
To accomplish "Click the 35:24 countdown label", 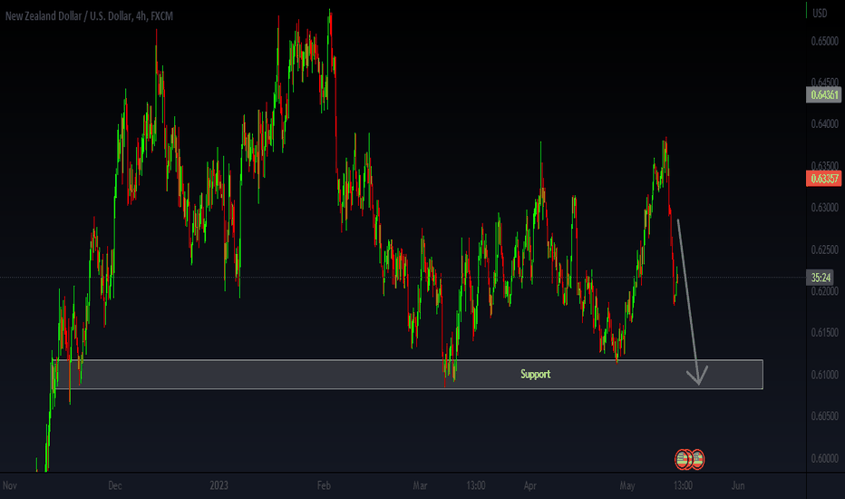I will pos(820,278).
